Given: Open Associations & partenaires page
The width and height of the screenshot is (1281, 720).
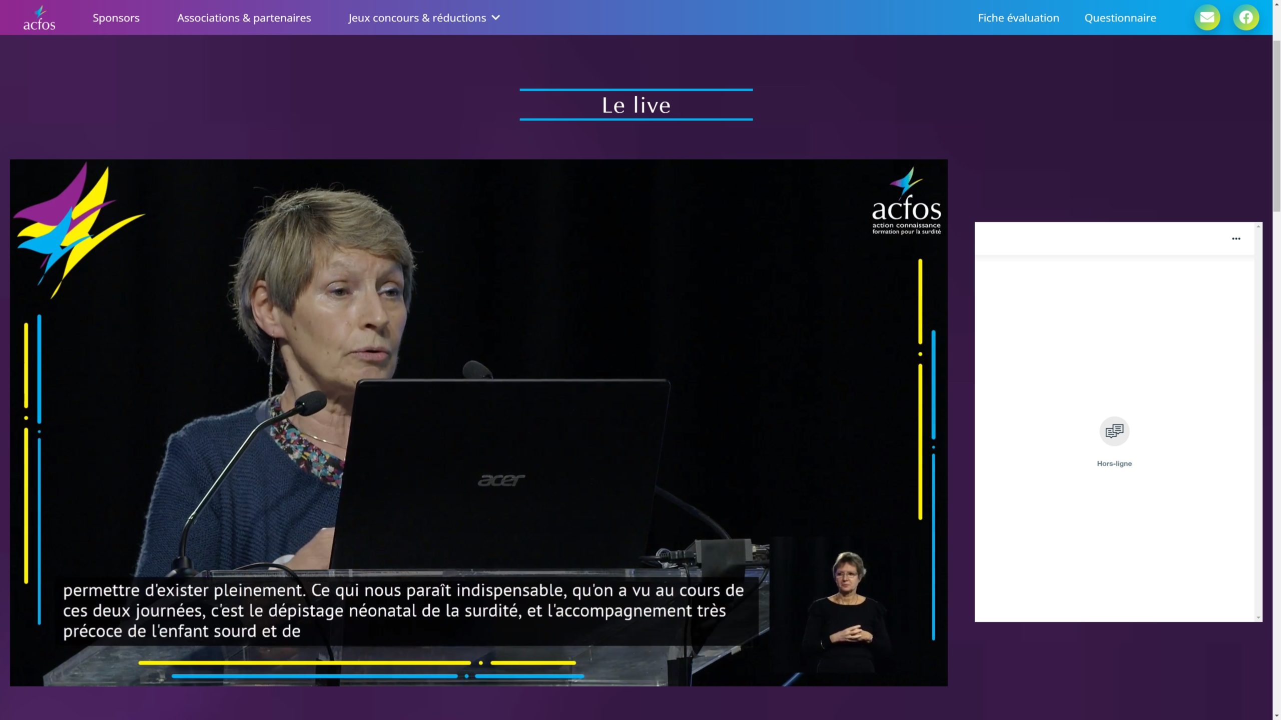Looking at the screenshot, I should click(x=244, y=18).
